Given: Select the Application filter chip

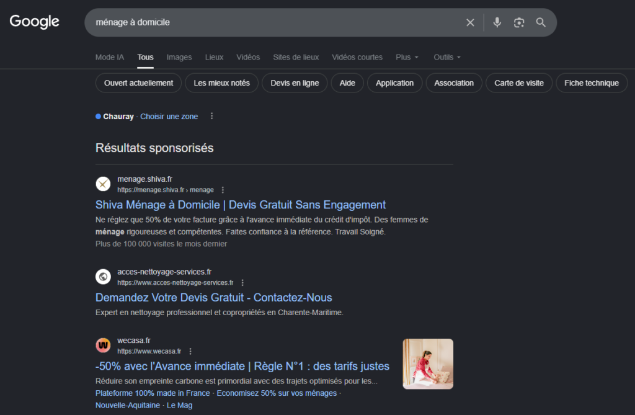Looking at the screenshot, I should click(x=395, y=83).
